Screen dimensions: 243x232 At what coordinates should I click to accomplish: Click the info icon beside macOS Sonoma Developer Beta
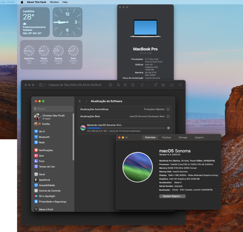click(168, 116)
